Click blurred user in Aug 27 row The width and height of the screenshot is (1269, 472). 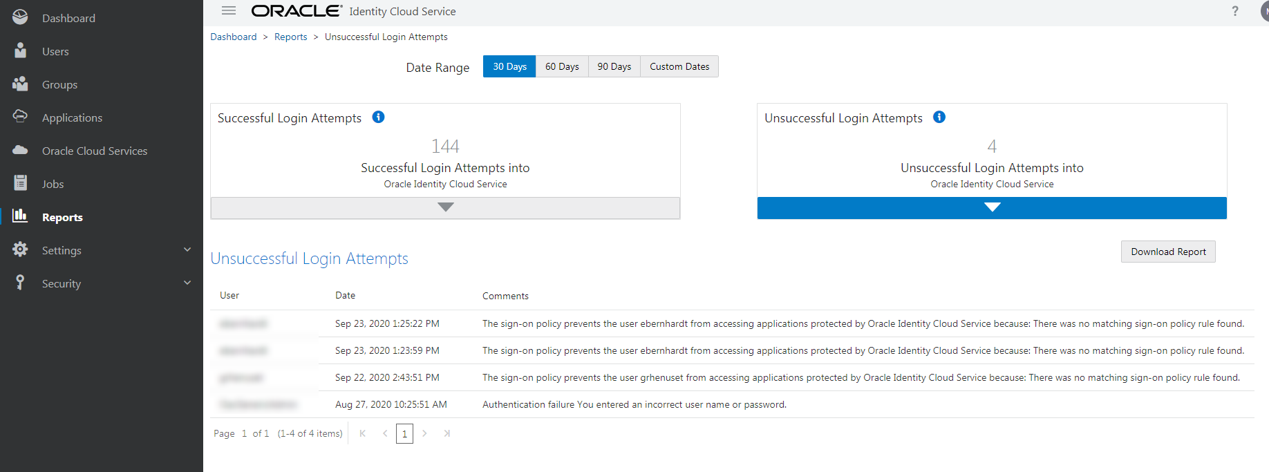(258, 404)
